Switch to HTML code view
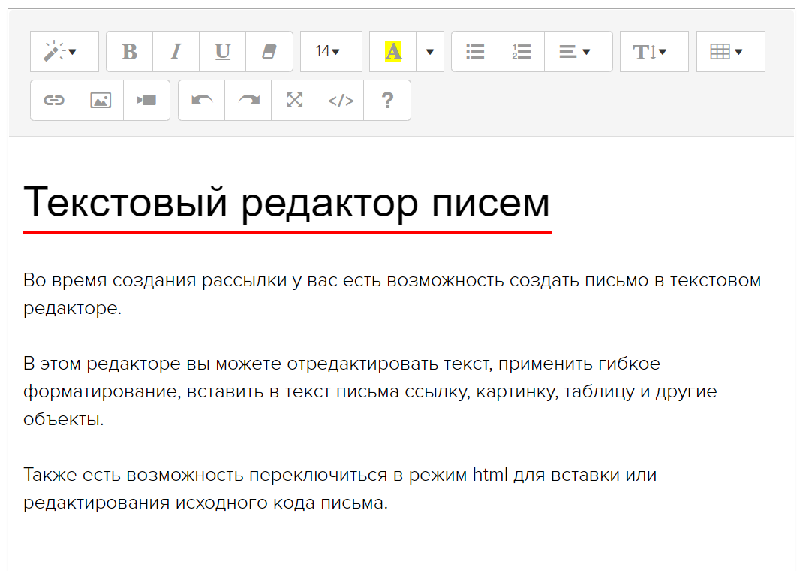Viewport: 803px width, 571px height. [341, 101]
